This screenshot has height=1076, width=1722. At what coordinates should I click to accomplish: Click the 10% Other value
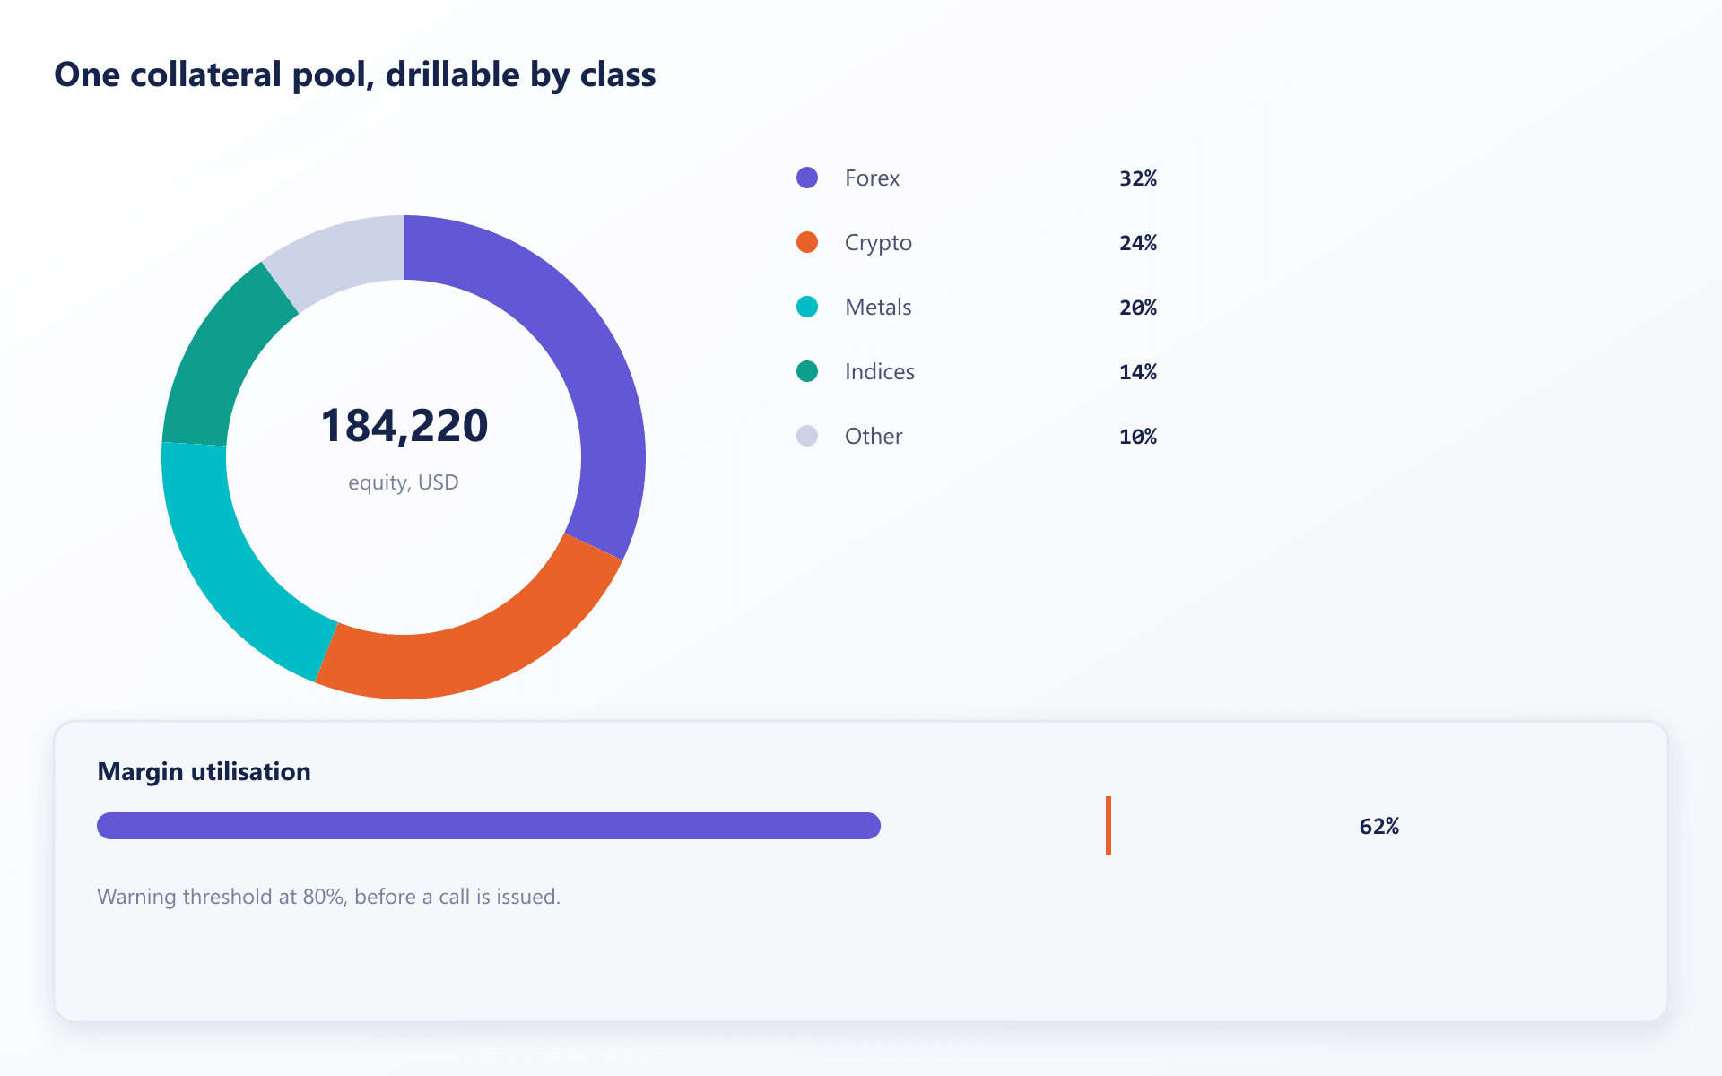(x=1138, y=437)
